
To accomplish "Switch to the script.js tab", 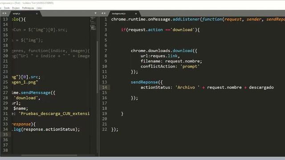I will tap(16, 14).
